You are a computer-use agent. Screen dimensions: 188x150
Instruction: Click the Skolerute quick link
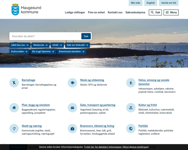tap(41, 45)
